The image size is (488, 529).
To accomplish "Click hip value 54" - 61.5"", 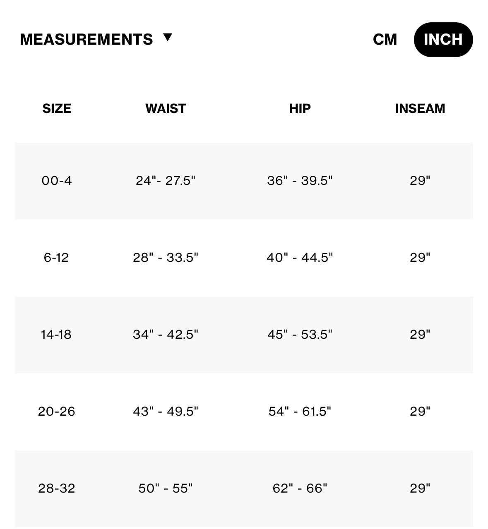I will click(x=300, y=411).
